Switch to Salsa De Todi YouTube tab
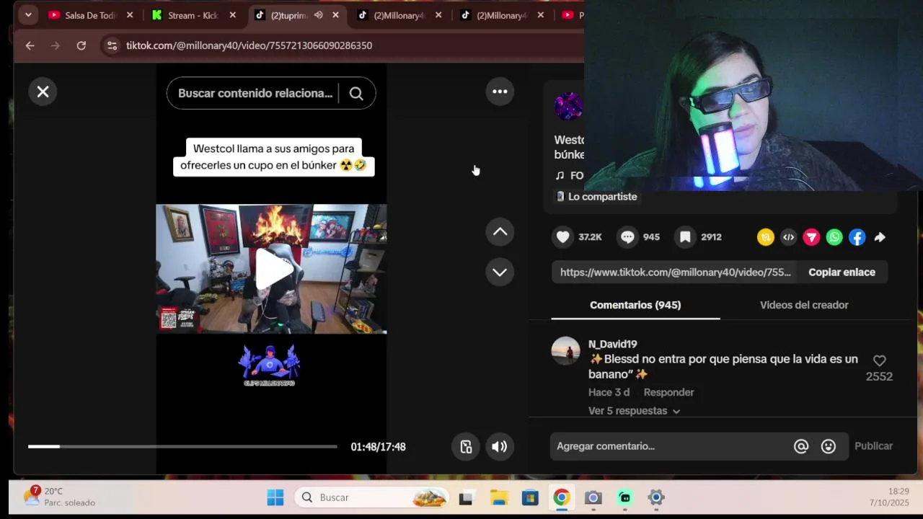Screen dimensions: 923x519 click(x=90, y=15)
